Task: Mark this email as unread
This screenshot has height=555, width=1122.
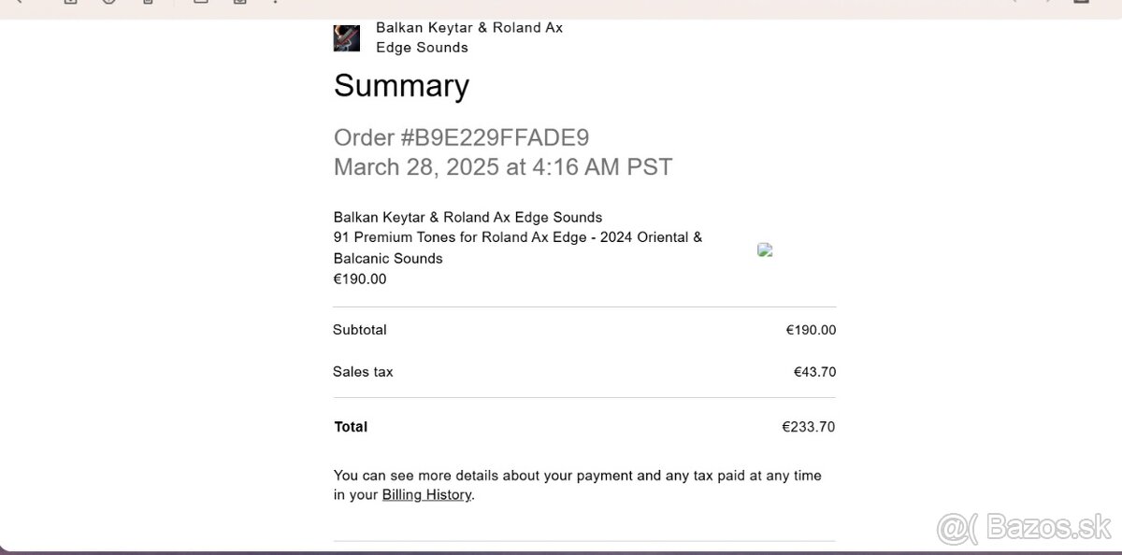Action: 200,2
